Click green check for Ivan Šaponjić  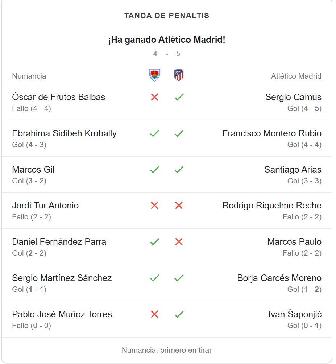pos(179,314)
